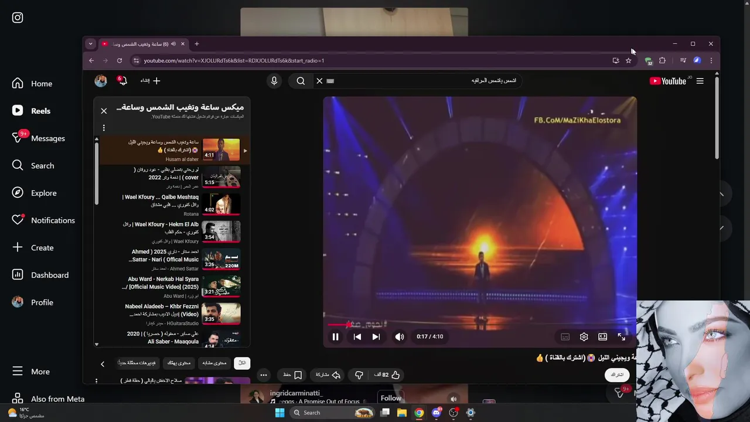Open YouTube notifications bell
Image resolution: width=750 pixels, height=422 pixels.
pyautogui.click(x=122, y=81)
